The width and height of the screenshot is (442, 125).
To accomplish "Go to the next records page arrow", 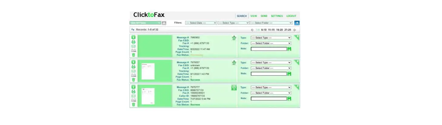I will click(x=294, y=30).
